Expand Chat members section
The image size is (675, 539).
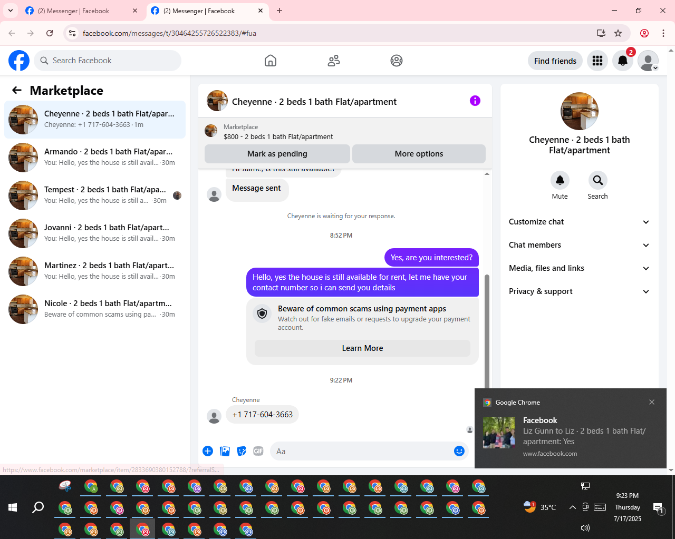tap(580, 245)
